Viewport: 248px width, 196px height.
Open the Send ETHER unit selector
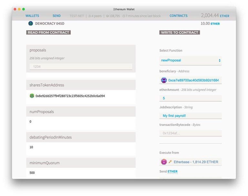click(172, 171)
